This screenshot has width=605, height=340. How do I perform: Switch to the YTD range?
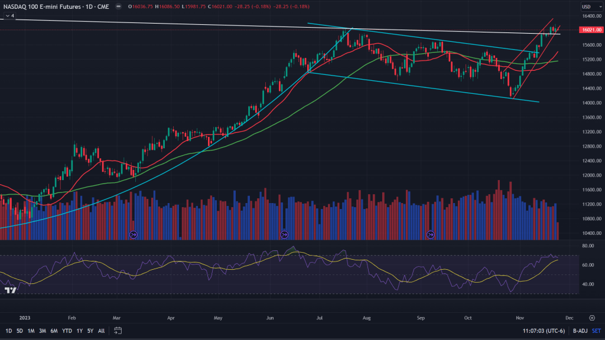(x=67, y=331)
